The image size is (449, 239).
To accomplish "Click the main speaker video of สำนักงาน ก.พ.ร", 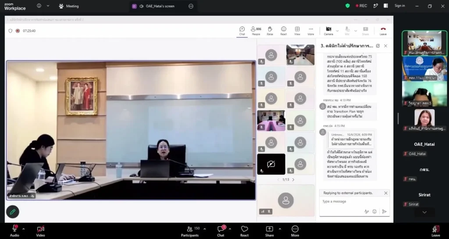I will pos(131,130).
